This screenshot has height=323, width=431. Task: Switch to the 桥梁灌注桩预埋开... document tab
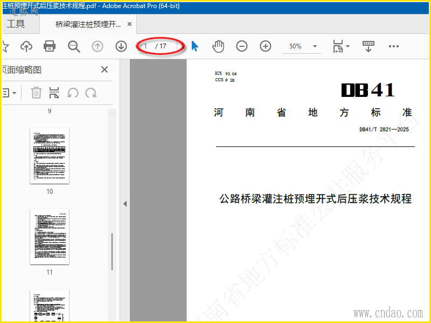point(88,24)
